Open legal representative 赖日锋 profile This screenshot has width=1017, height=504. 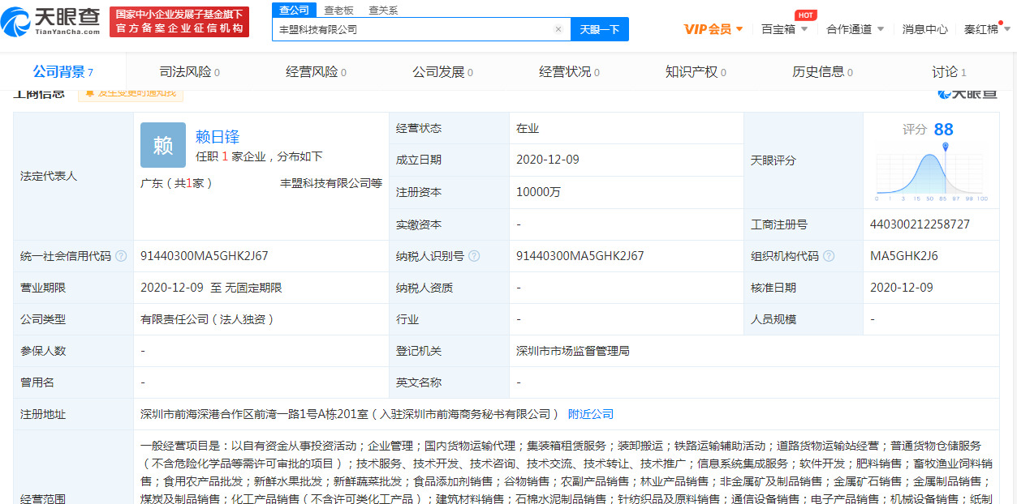coord(218,137)
